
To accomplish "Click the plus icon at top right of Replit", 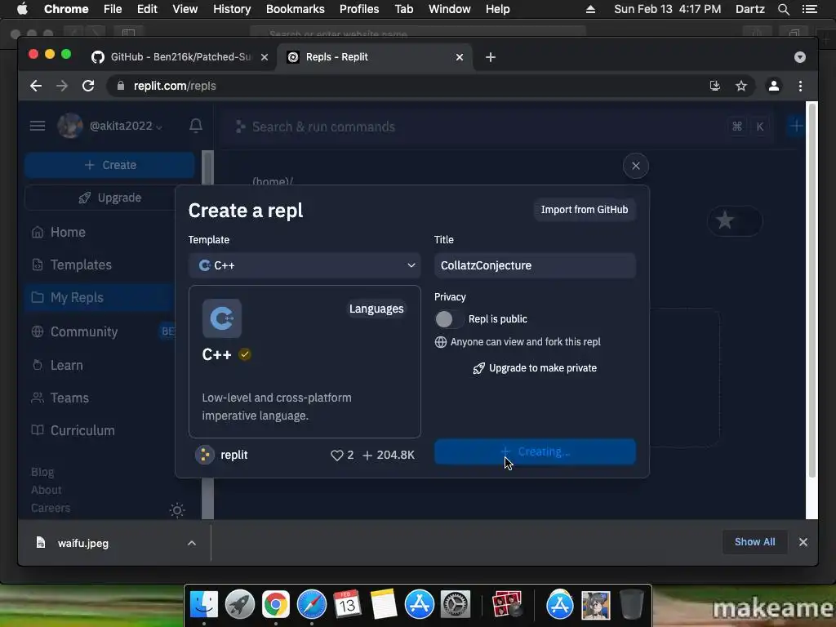I will 796,127.
